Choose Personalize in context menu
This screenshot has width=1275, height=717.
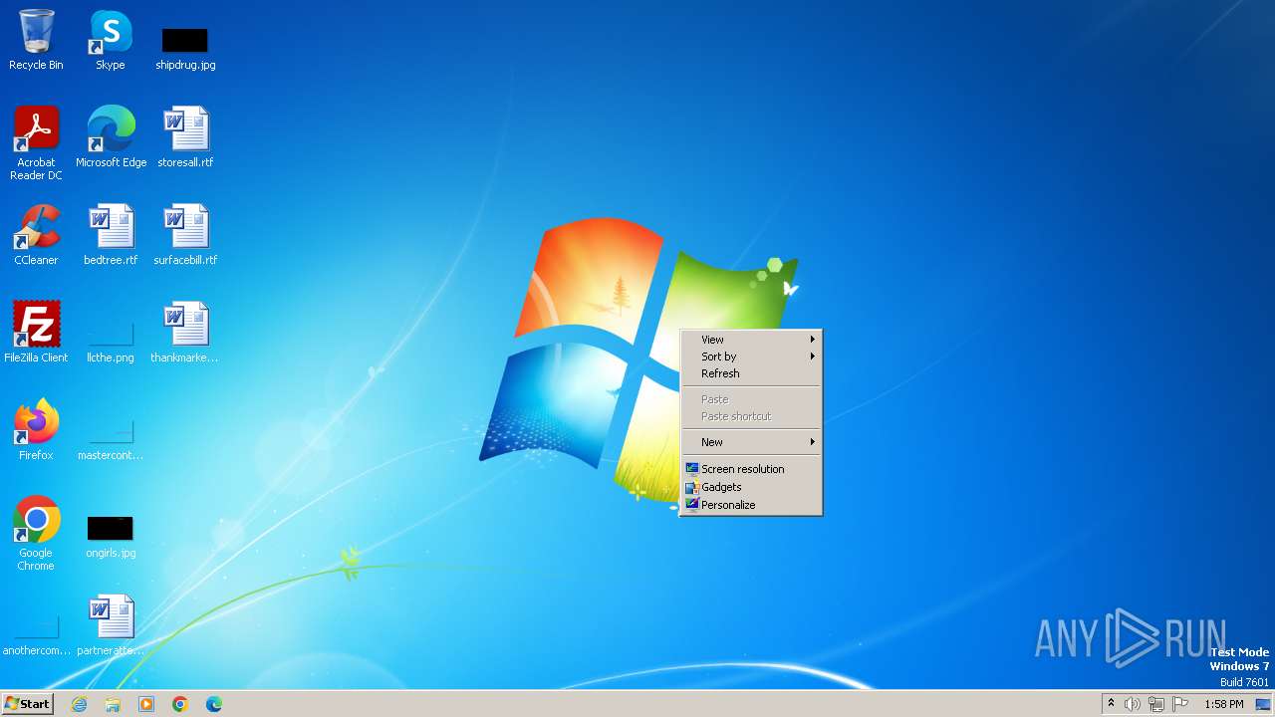click(x=751, y=505)
